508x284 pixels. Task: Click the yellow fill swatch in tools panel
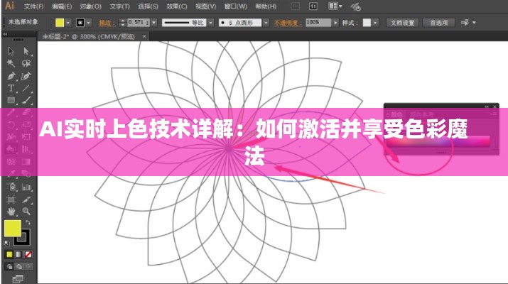[x=13, y=229]
